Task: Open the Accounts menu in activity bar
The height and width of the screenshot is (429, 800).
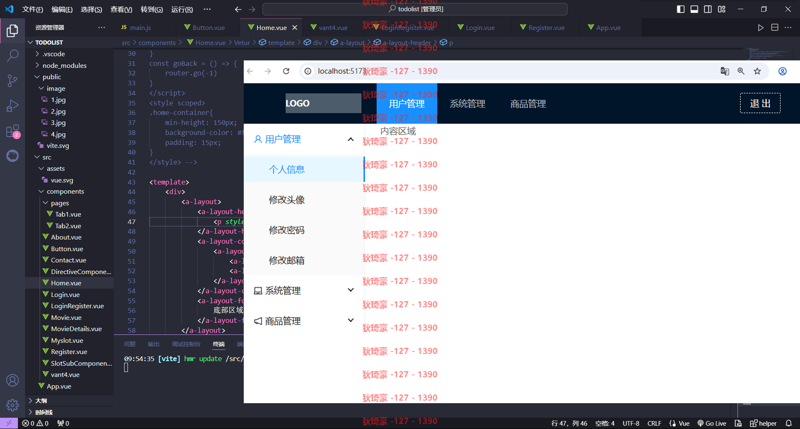Action: click(12, 380)
